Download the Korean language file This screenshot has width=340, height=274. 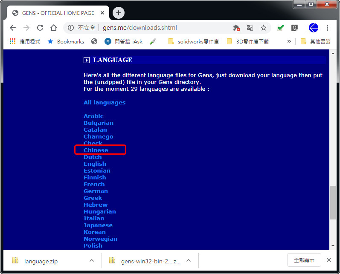(95, 232)
